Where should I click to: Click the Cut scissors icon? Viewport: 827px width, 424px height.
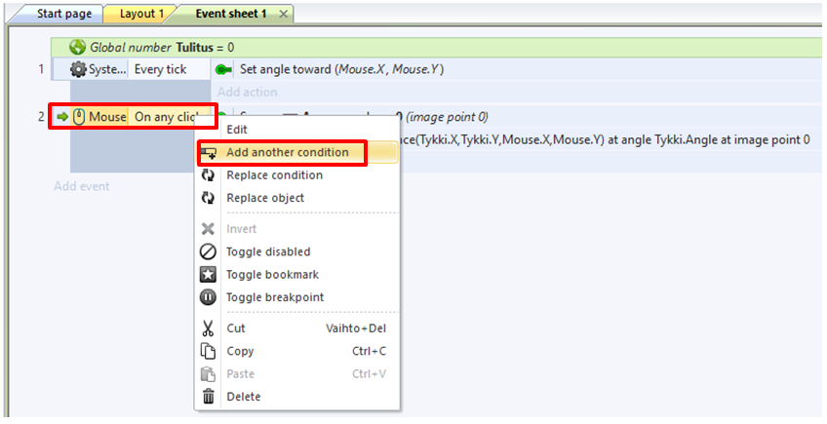(208, 328)
